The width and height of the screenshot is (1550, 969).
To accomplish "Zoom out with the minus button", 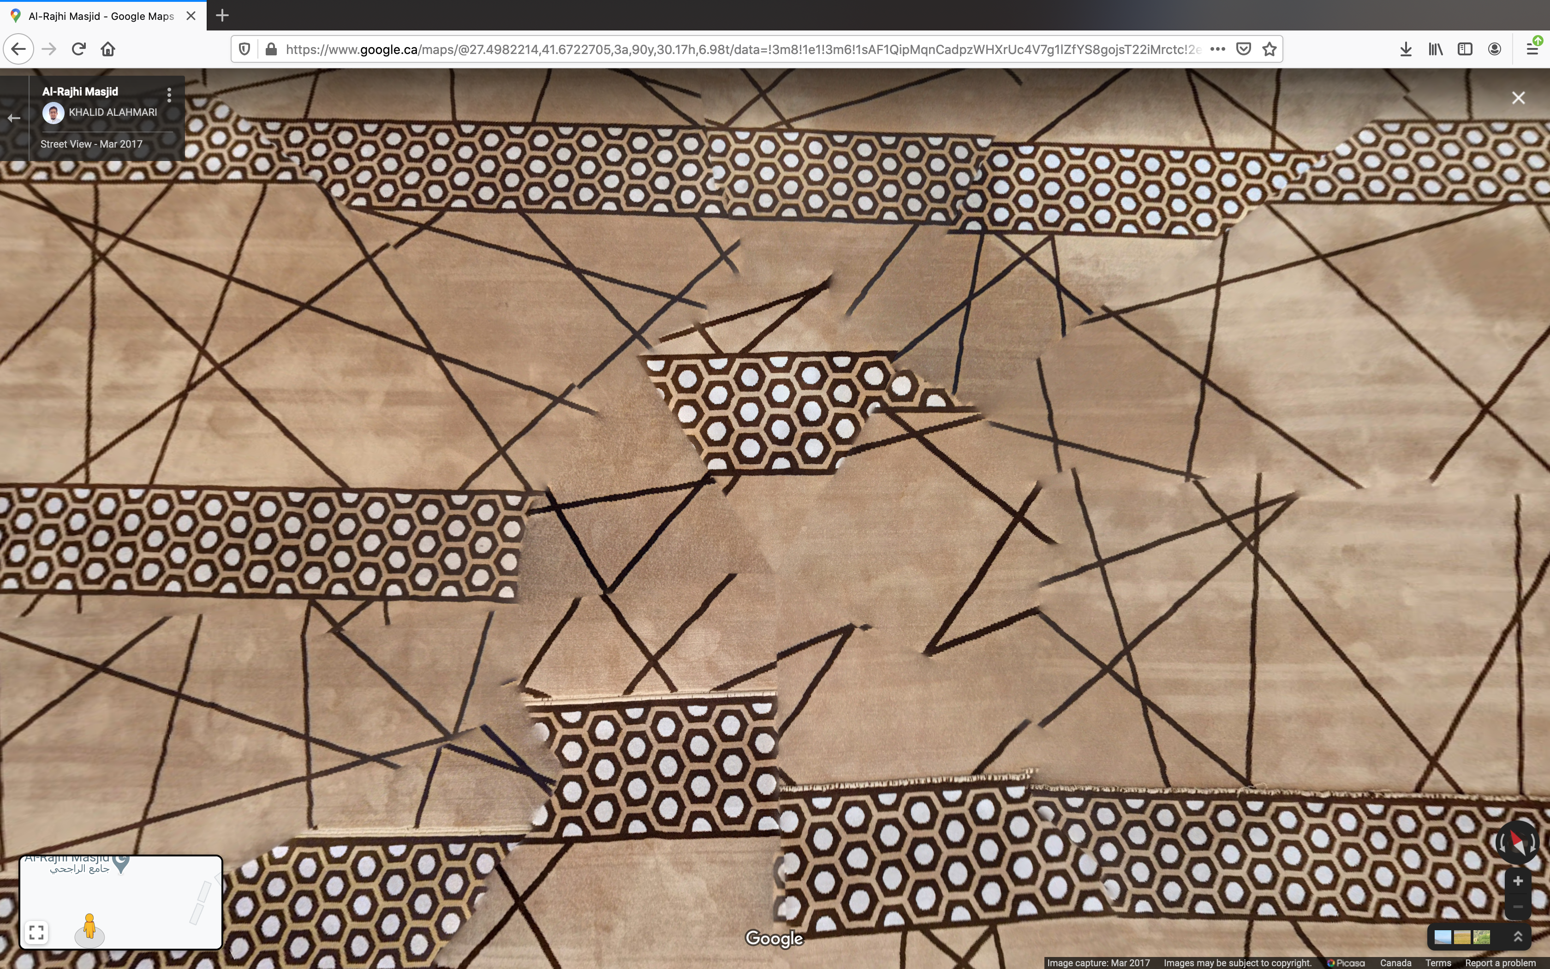I will 1517,907.
